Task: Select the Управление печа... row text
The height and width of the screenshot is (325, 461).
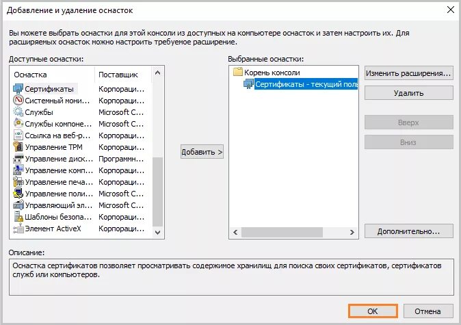Action: click(59, 182)
